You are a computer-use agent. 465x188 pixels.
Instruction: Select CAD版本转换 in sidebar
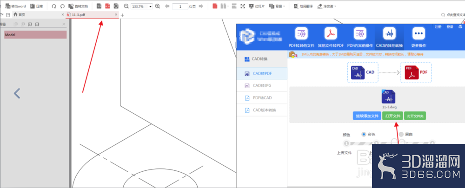coord(262,110)
